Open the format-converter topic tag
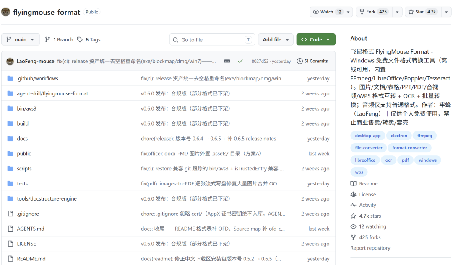The image size is (453, 265). click(x=409, y=148)
